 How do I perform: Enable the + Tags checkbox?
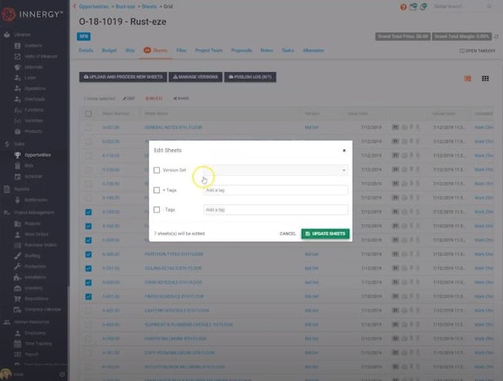tap(156, 190)
